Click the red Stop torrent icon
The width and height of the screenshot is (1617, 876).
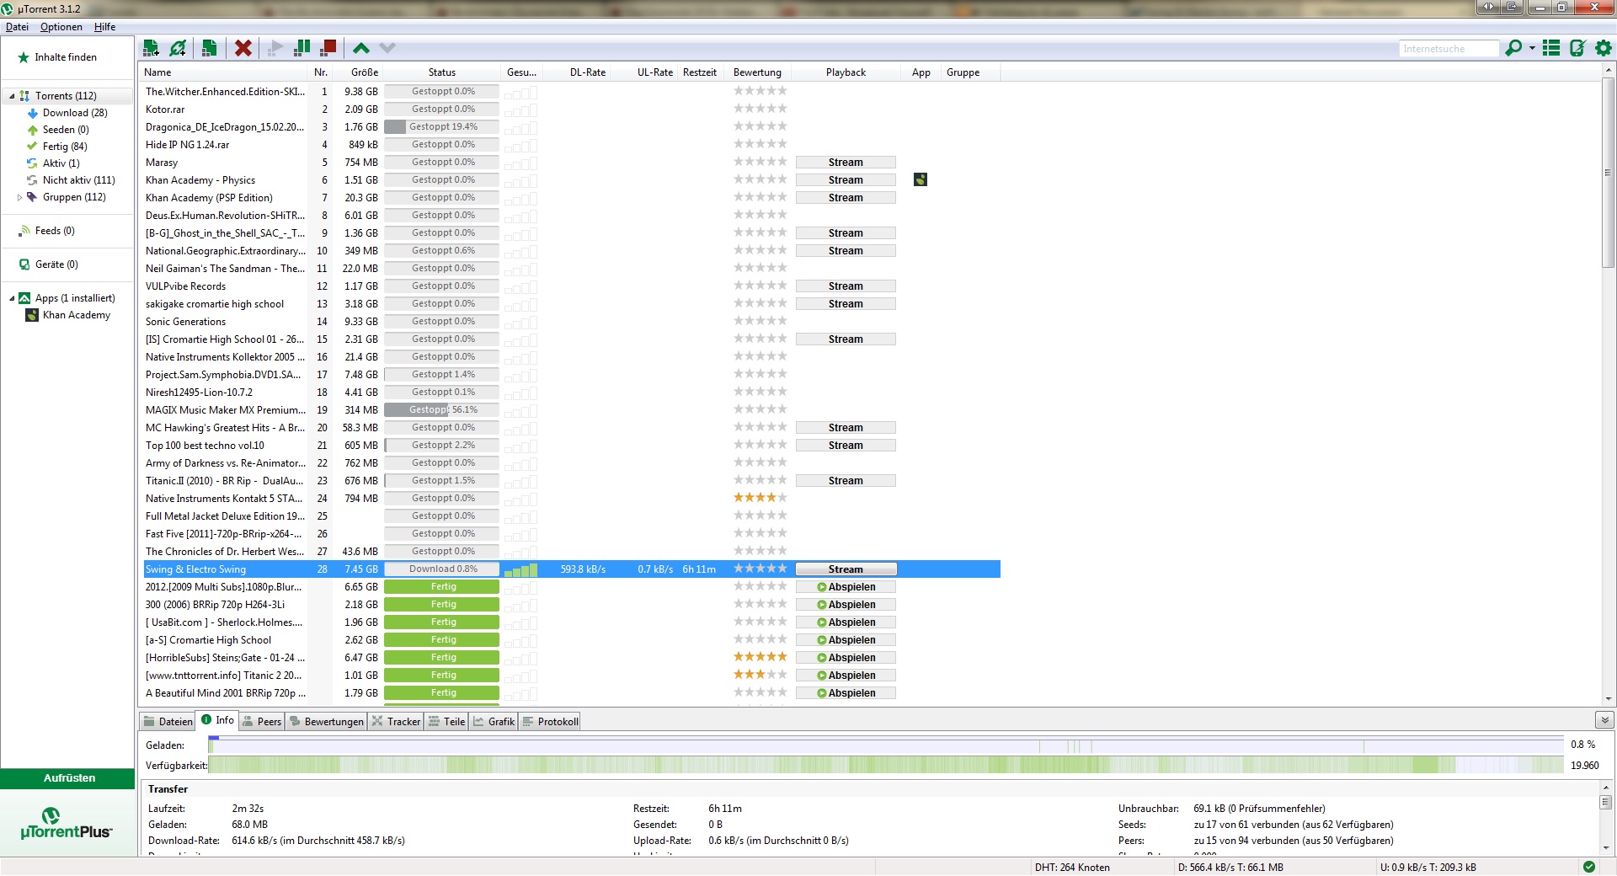(328, 48)
